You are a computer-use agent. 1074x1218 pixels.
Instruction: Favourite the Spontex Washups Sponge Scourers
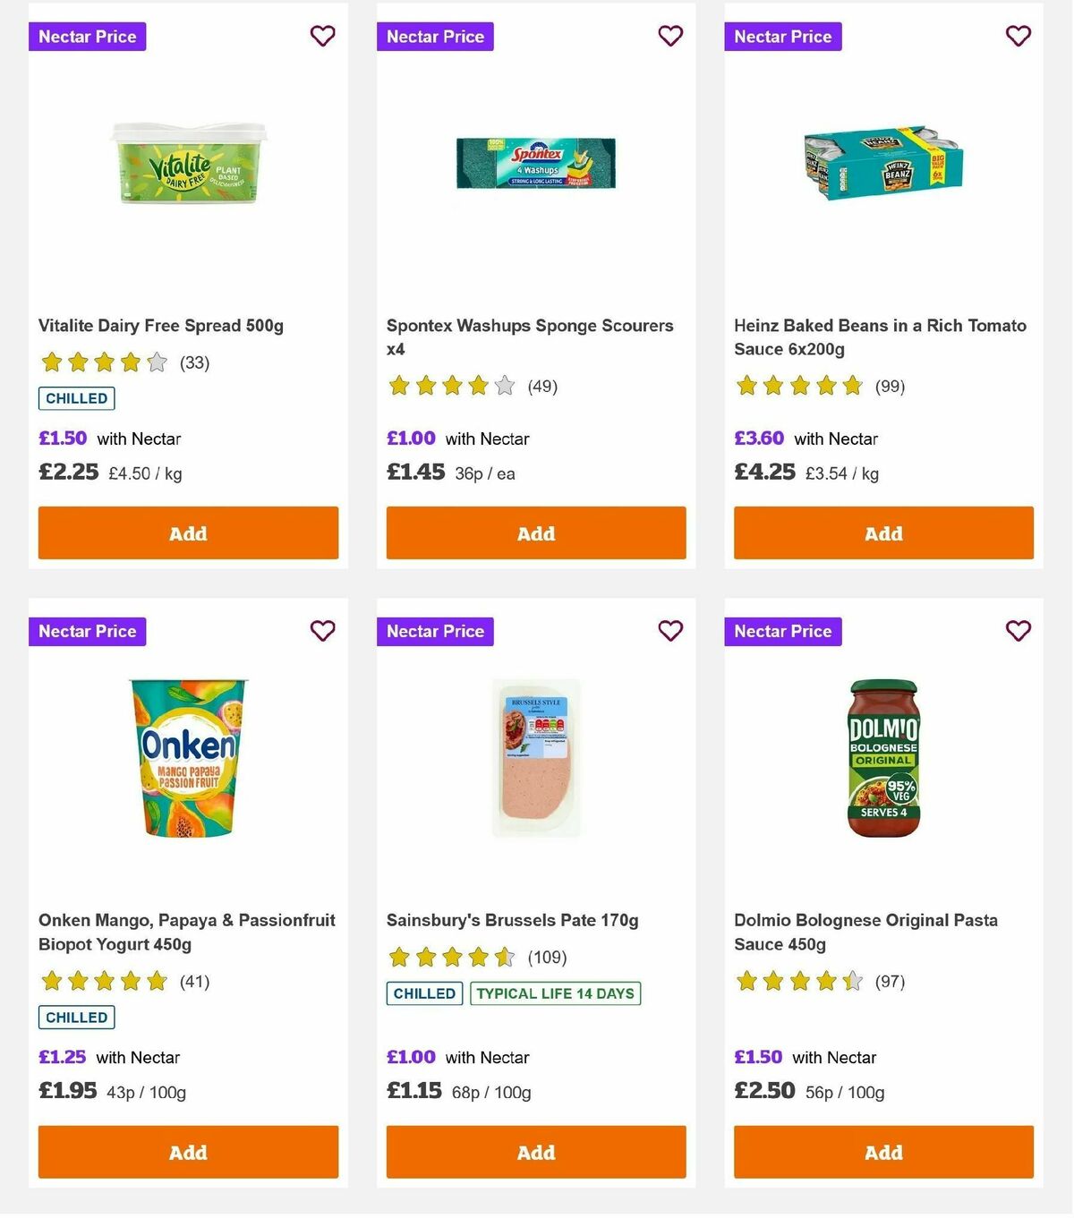(x=670, y=35)
